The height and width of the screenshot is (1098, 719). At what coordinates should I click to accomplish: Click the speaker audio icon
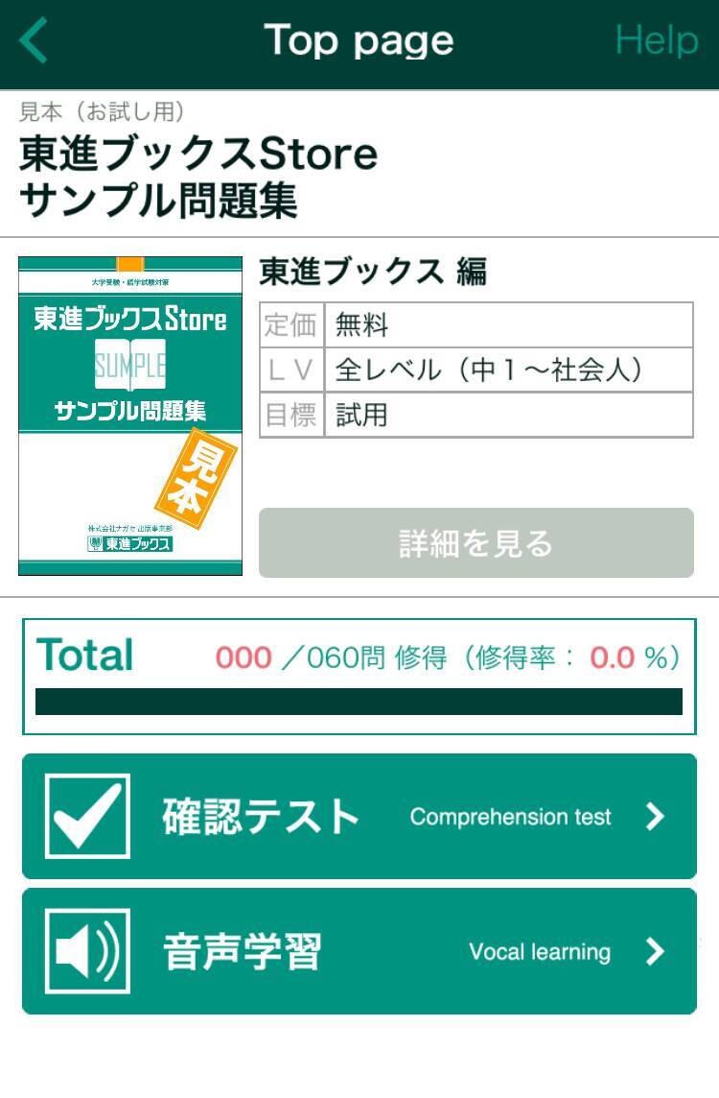87,951
